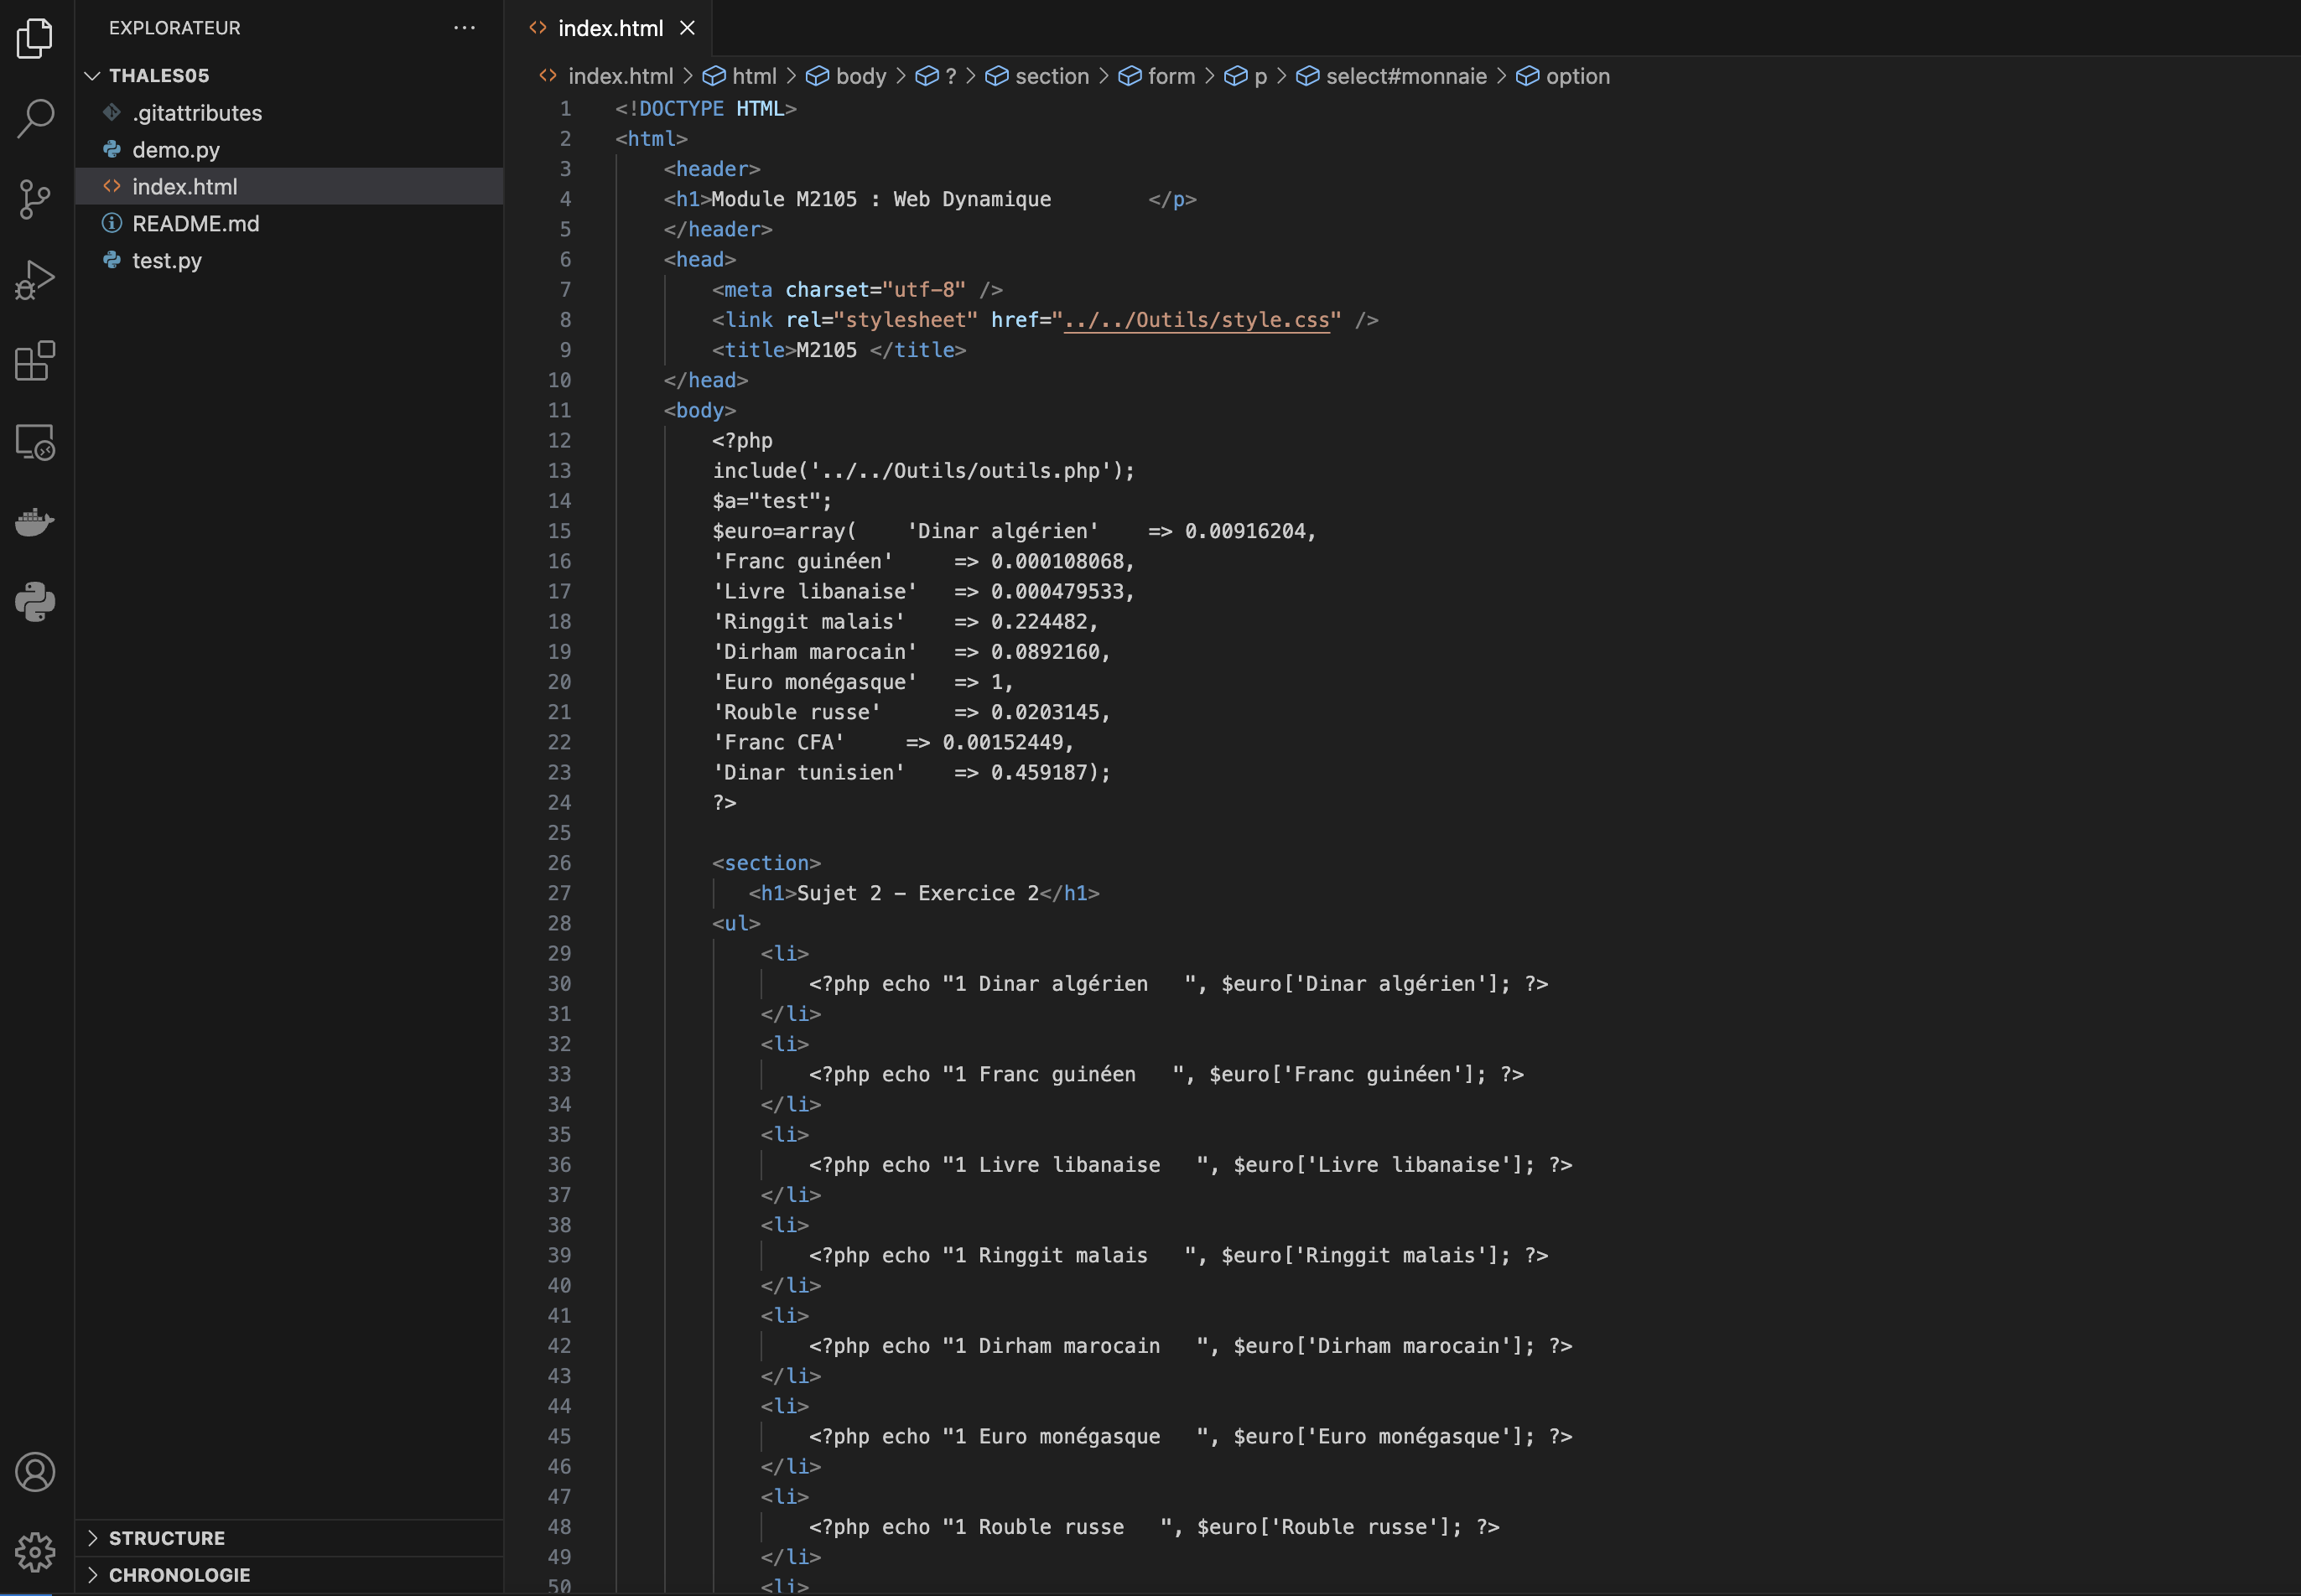Open the Remote Explorer icon
This screenshot has height=1596, width=2301.
[x=35, y=441]
